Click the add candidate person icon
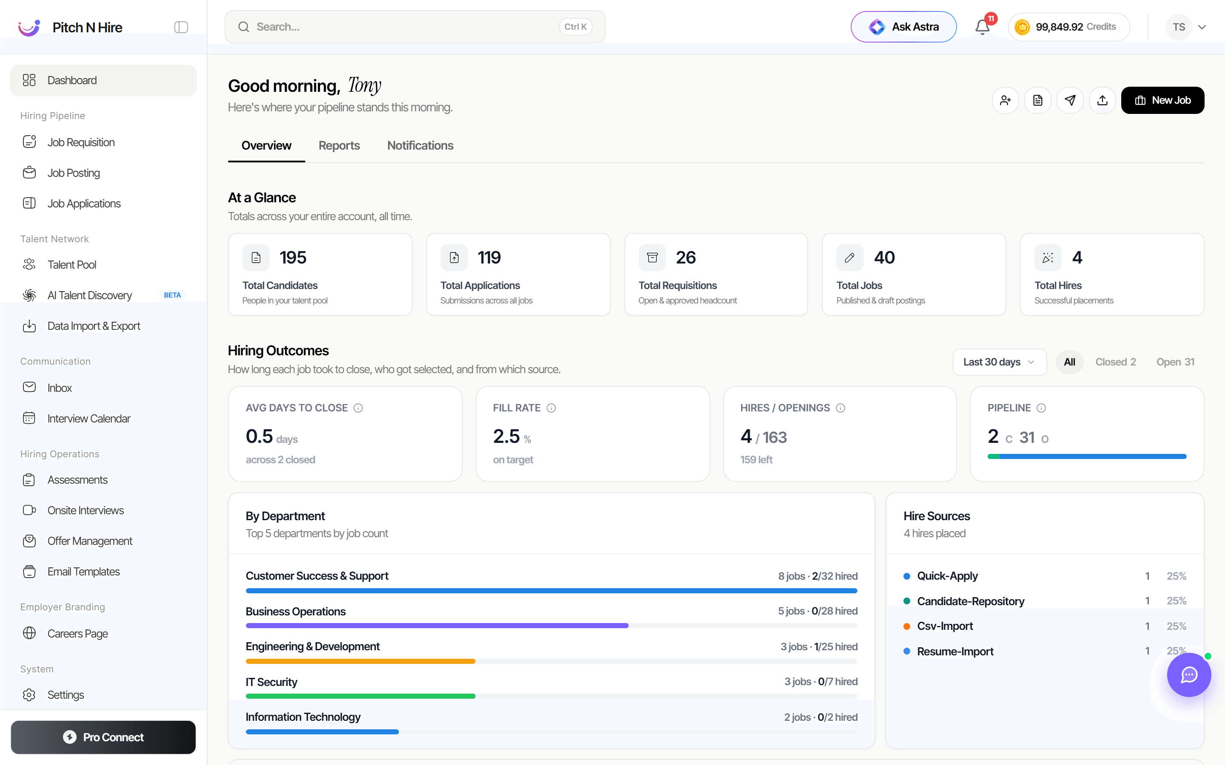 (x=1006, y=100)
